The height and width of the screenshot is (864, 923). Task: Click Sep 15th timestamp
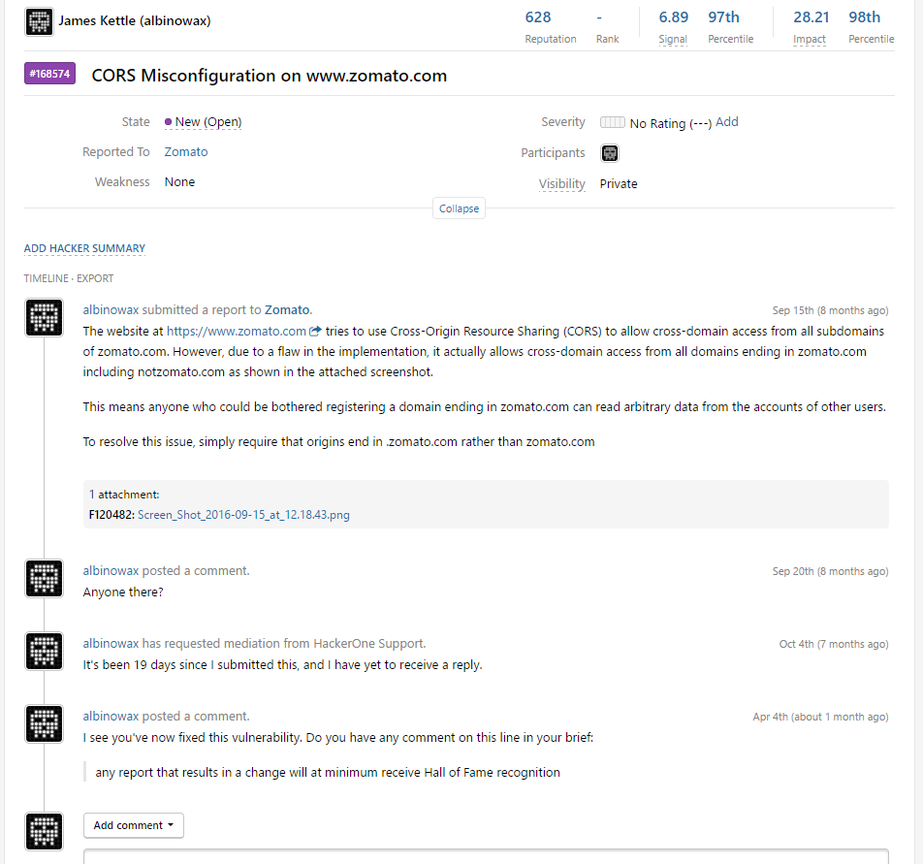pyautogui.click(x=830, y=310)
